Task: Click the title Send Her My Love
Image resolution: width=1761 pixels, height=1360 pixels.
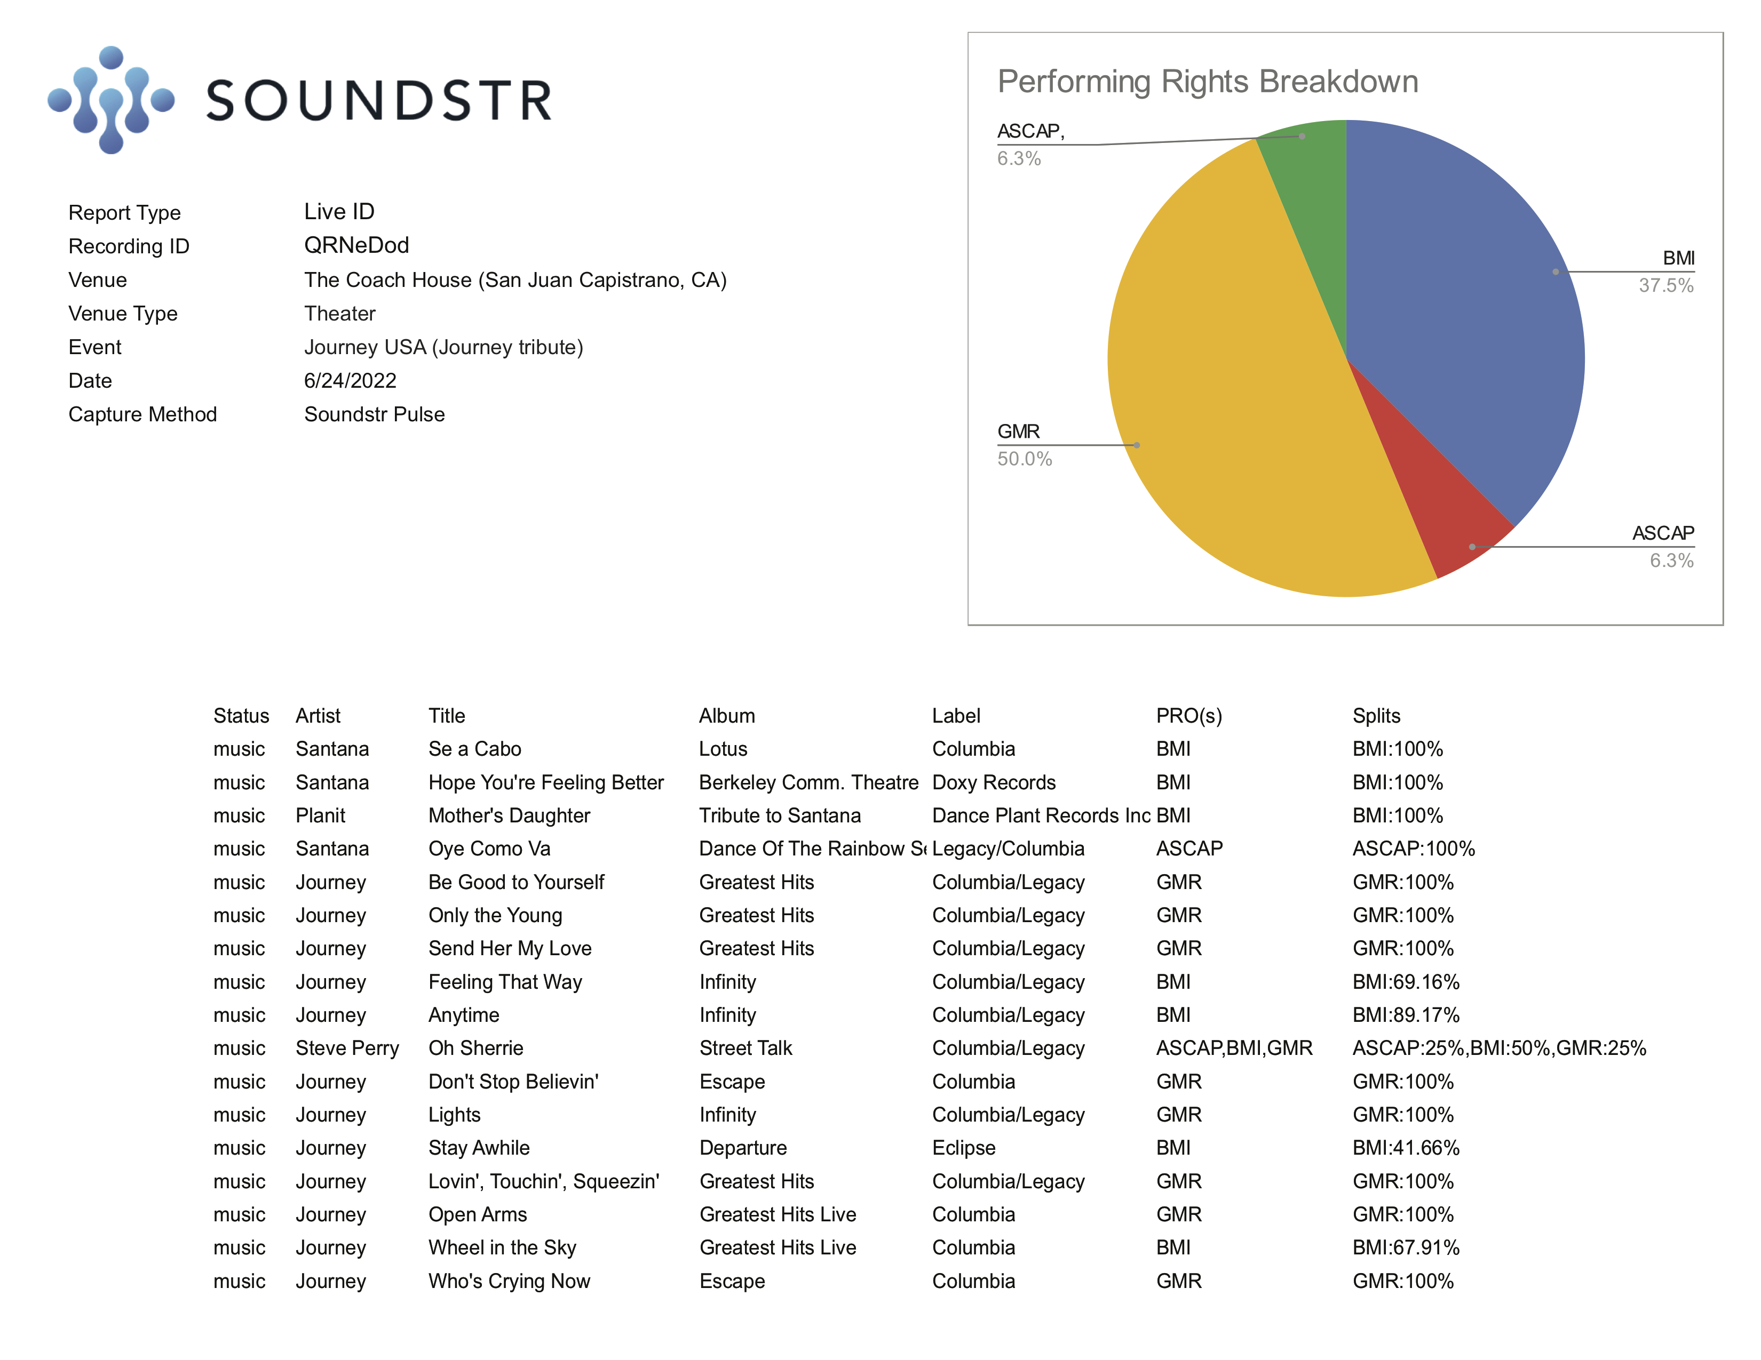Action: point(510,948)
